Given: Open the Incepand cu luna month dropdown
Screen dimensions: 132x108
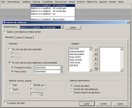Looking at the screenshot, I should (x=61, y=67).
